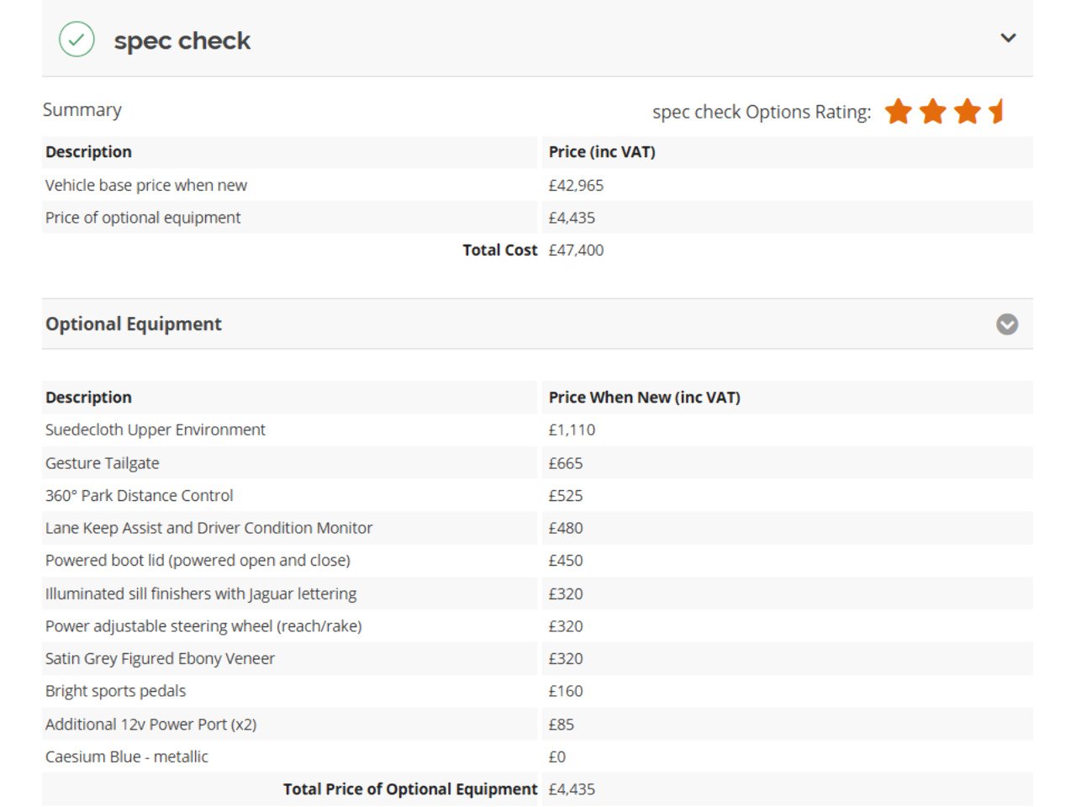Click the Powered boot lid entry
The image size is (1076, 807).
pos(198,561)
